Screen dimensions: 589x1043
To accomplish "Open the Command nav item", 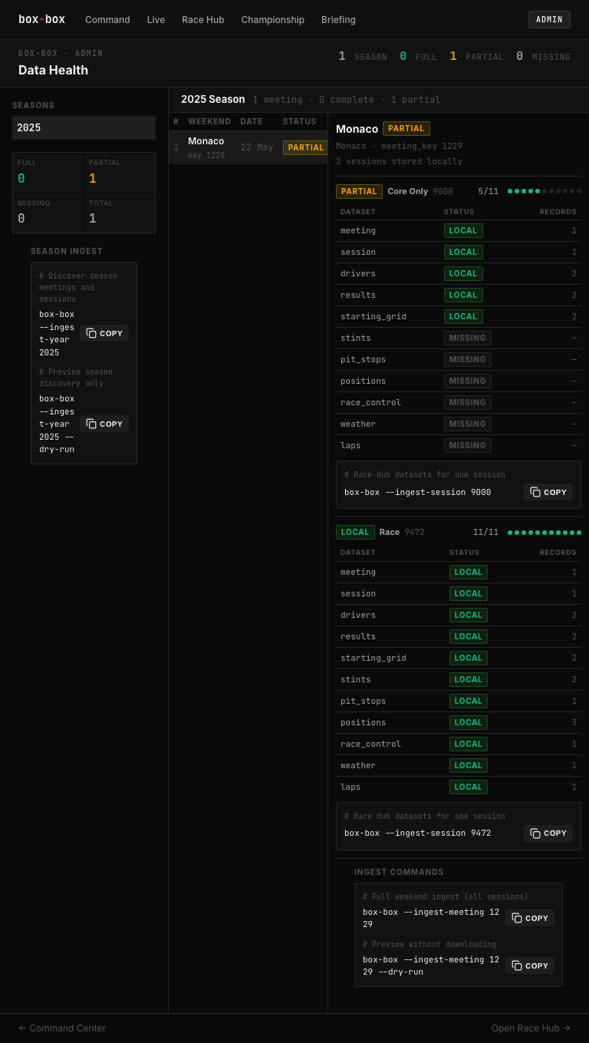I will (x=107, y=20).
